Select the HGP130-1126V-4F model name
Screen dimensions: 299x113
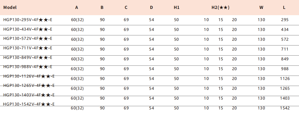pyautogui.click(x=29, y=76)
